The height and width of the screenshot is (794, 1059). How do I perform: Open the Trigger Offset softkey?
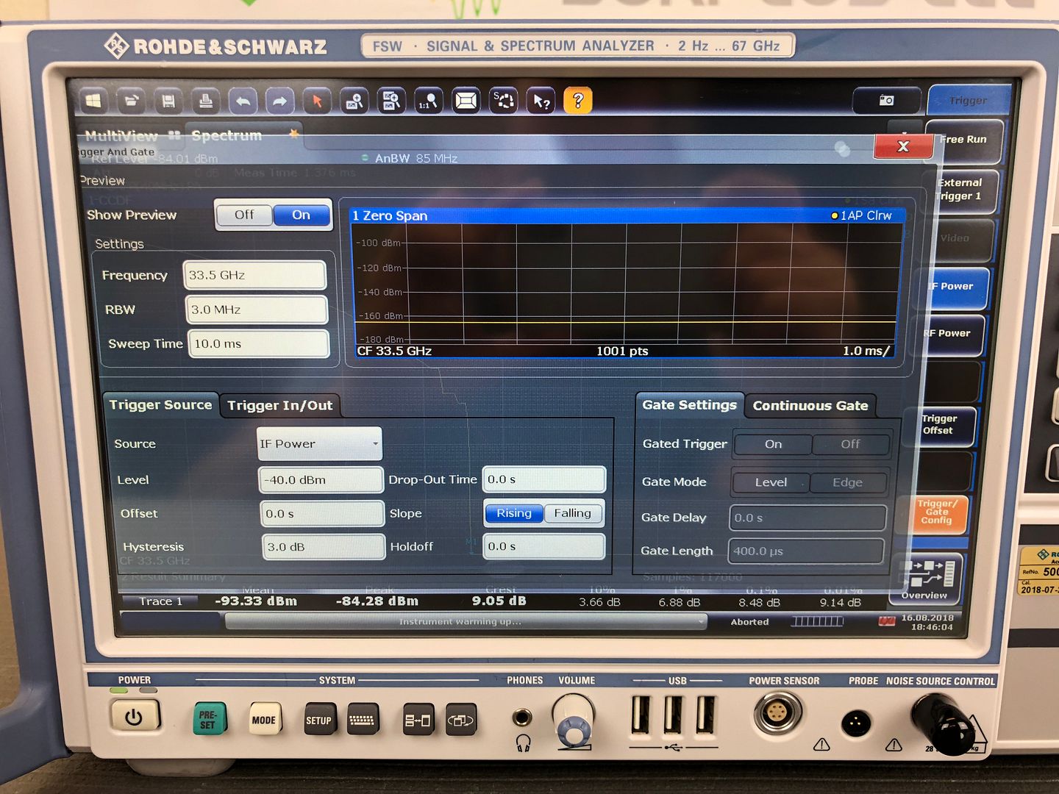[940, 425]
